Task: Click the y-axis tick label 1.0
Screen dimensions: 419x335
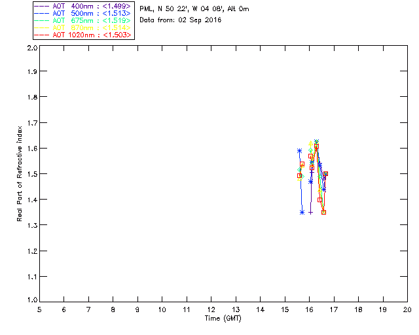Action: [x=32, y=300]
